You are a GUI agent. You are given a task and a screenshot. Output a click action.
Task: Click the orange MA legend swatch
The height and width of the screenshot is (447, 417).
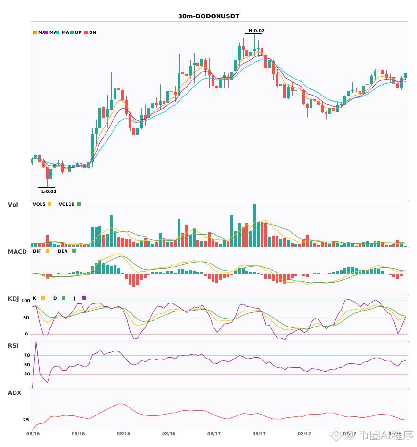35,32
